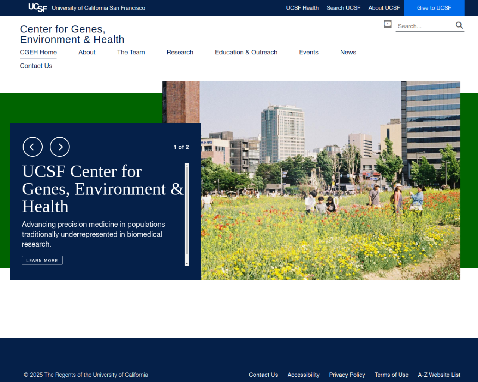Open Education & Outreach menu

[246, 52]
